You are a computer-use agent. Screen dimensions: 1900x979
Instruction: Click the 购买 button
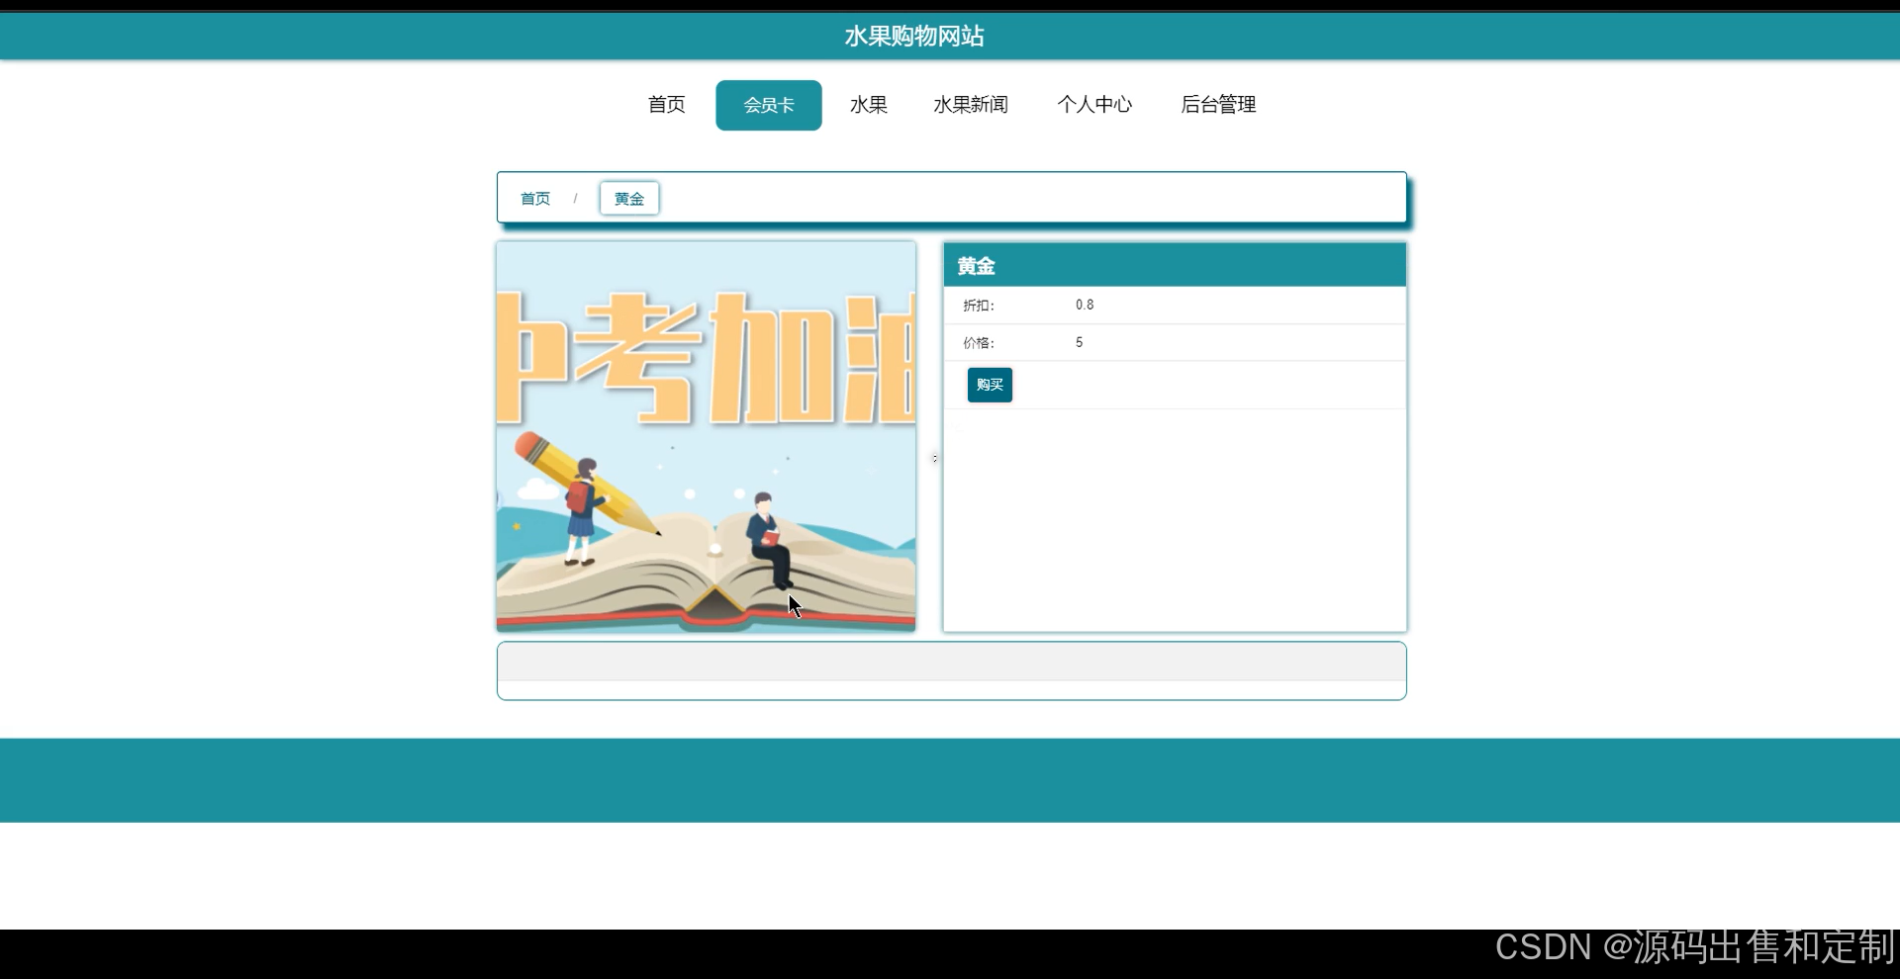click(x=990, y=385)
